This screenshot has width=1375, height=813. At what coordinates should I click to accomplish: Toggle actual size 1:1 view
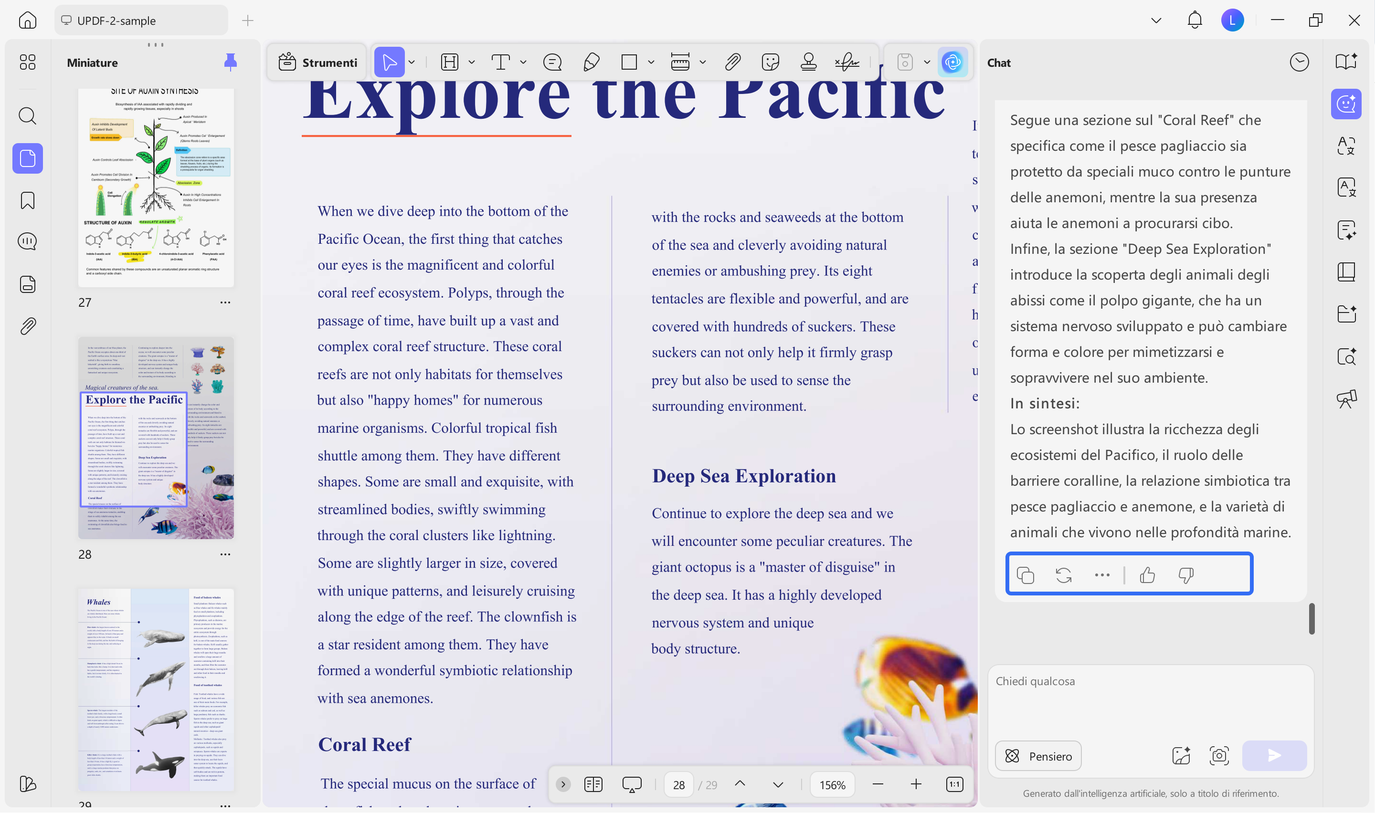pos(955,785)
